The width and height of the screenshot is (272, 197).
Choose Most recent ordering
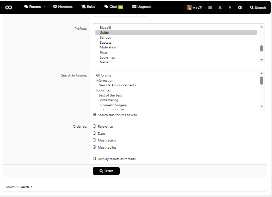(x=94, y=140)
